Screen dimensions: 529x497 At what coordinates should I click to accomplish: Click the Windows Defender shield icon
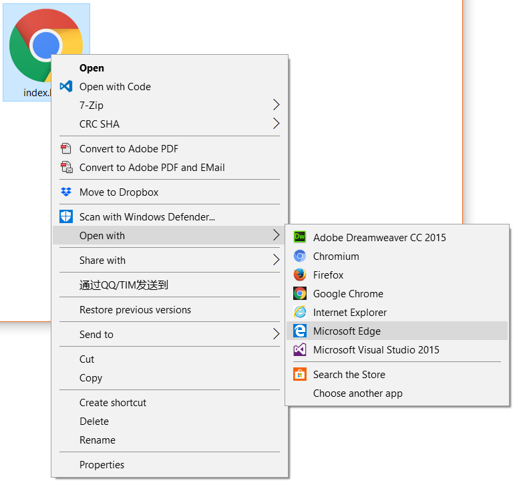[66, 216]
